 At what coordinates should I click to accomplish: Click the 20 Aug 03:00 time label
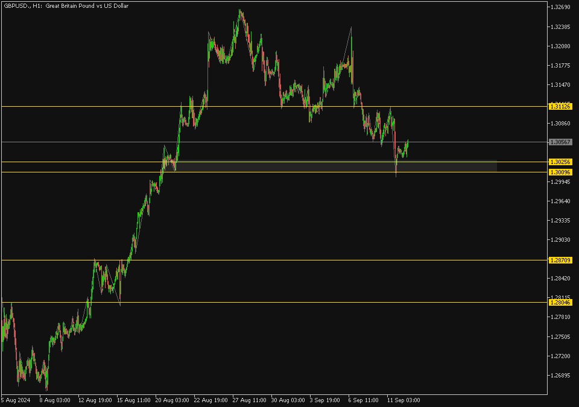[172, 400]
